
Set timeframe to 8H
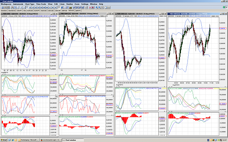[47, 7]
